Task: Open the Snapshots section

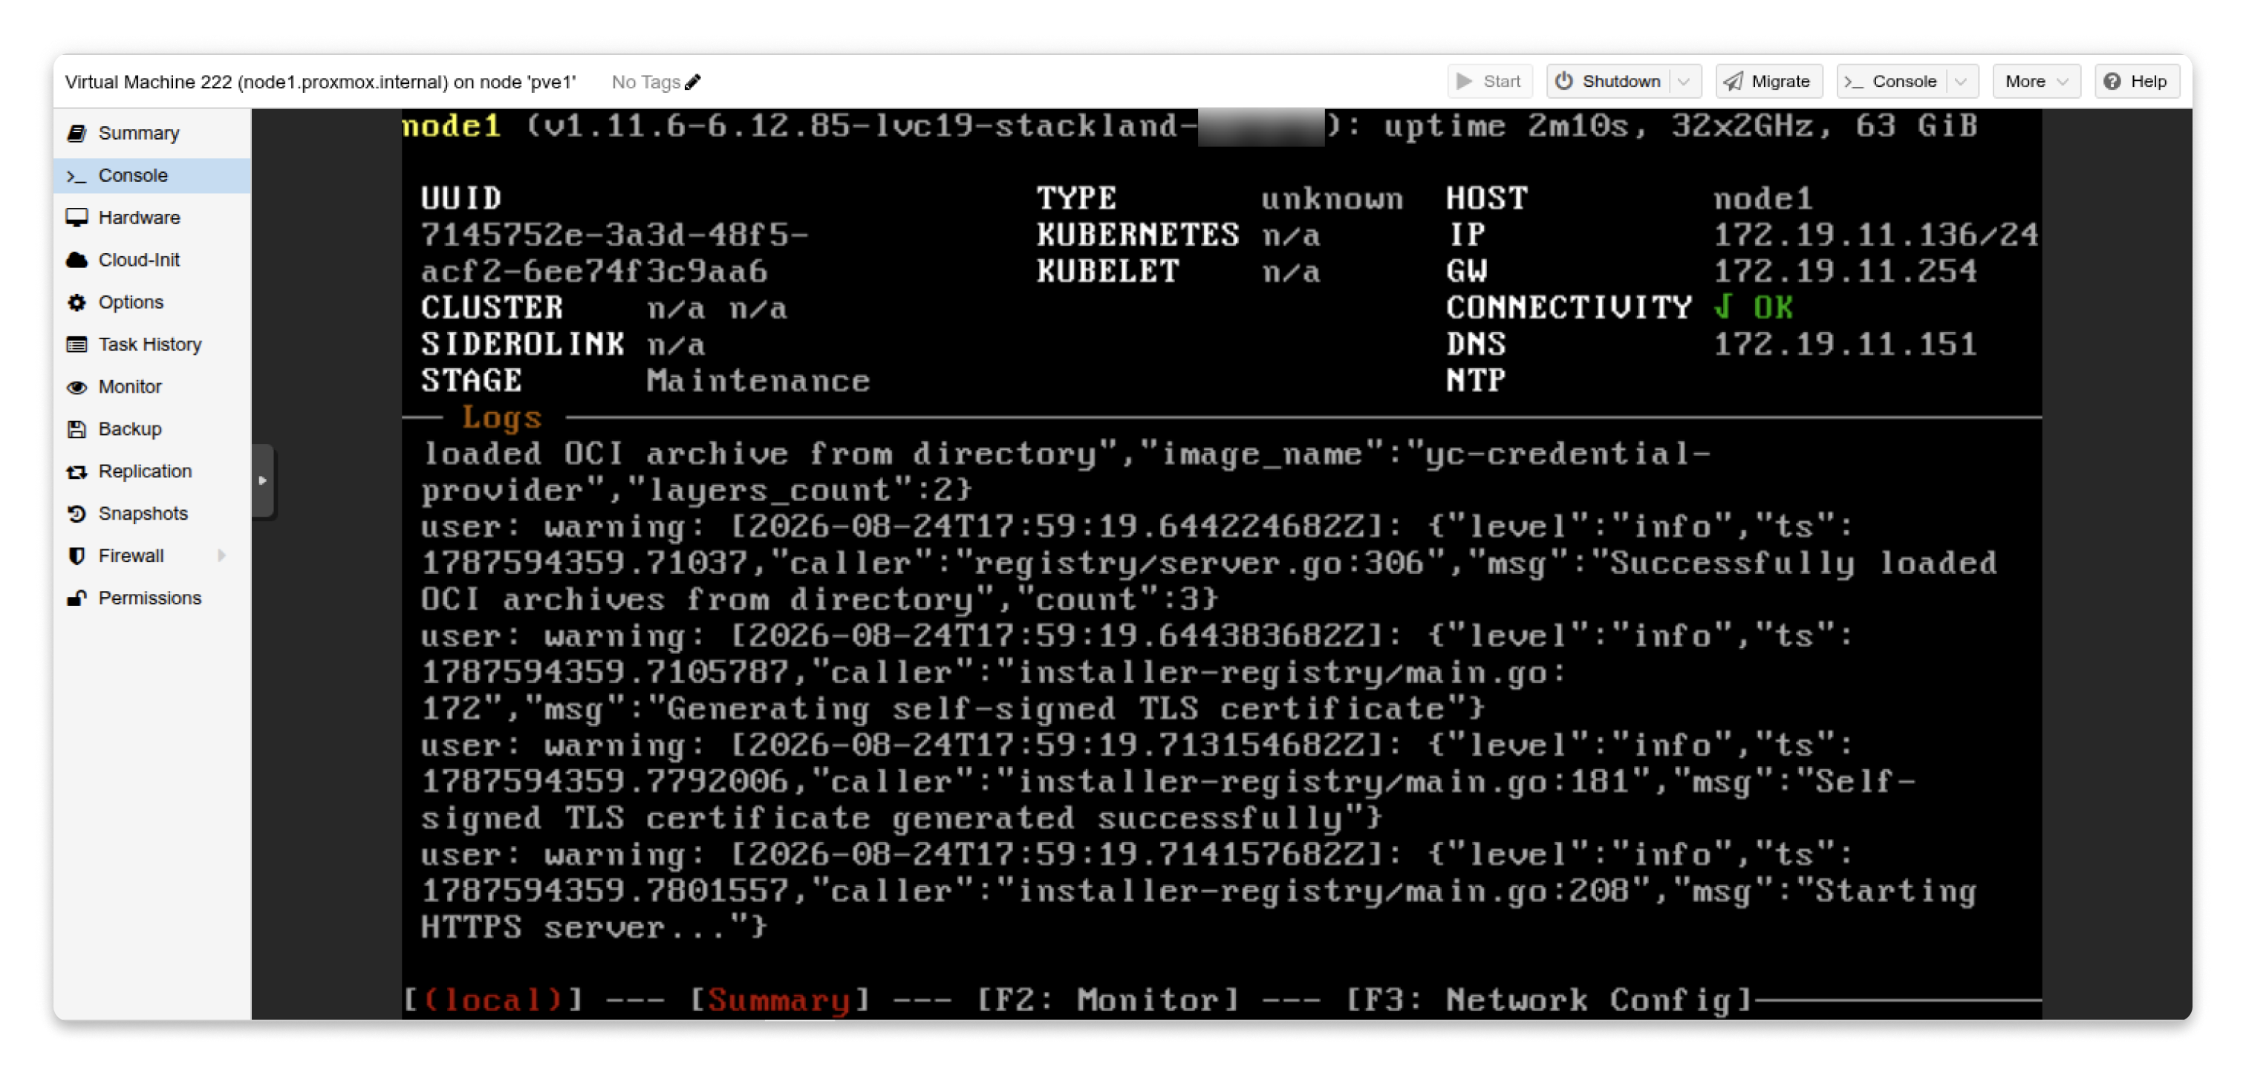Action: pos(152,514)
